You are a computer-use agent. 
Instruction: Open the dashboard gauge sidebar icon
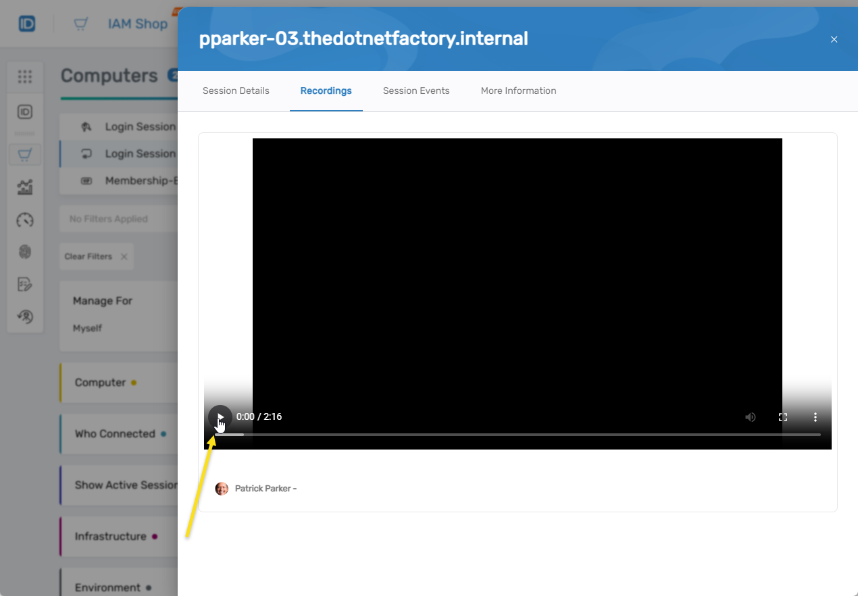(x=25, y=220)
